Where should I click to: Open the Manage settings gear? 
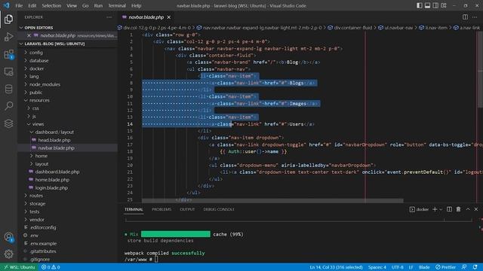8,254
